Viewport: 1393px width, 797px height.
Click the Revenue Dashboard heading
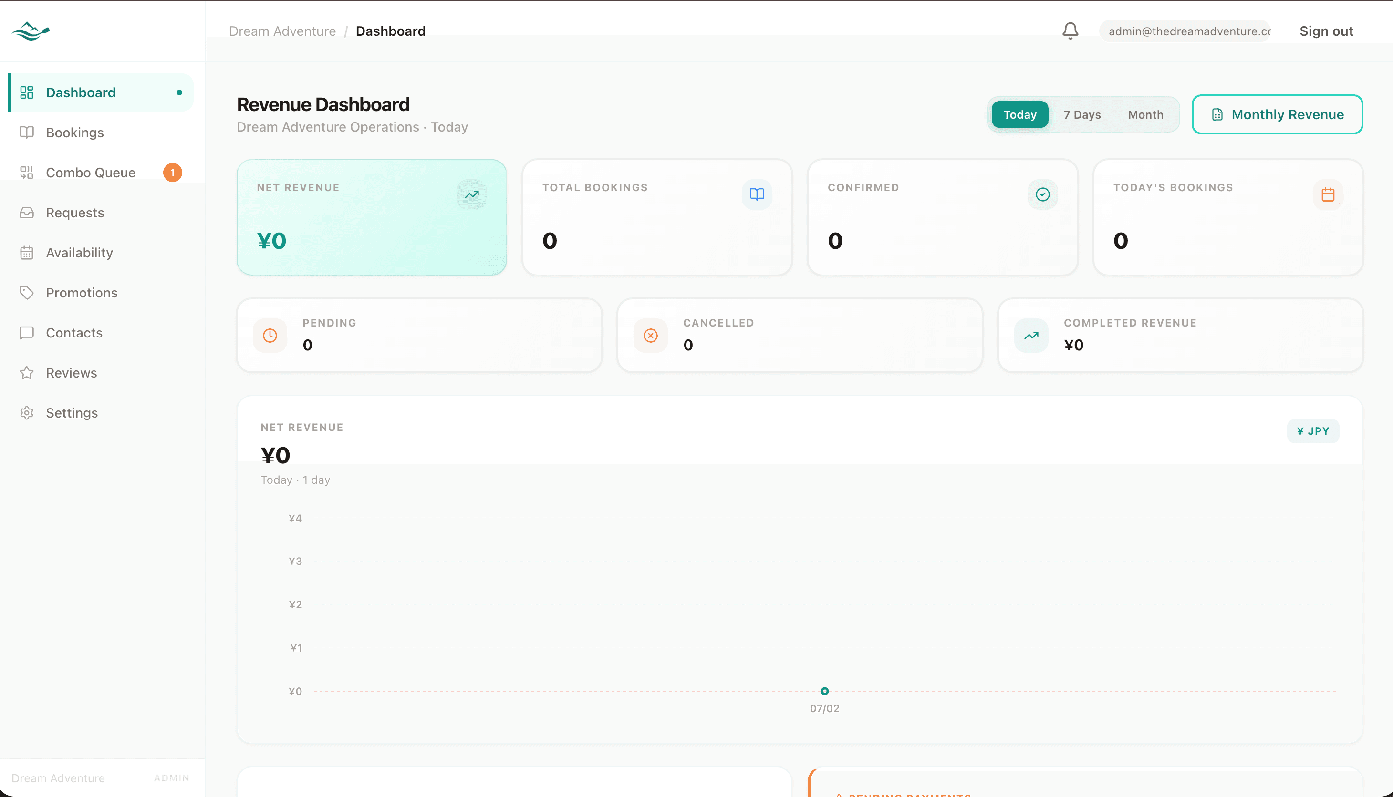pos(323,104)
